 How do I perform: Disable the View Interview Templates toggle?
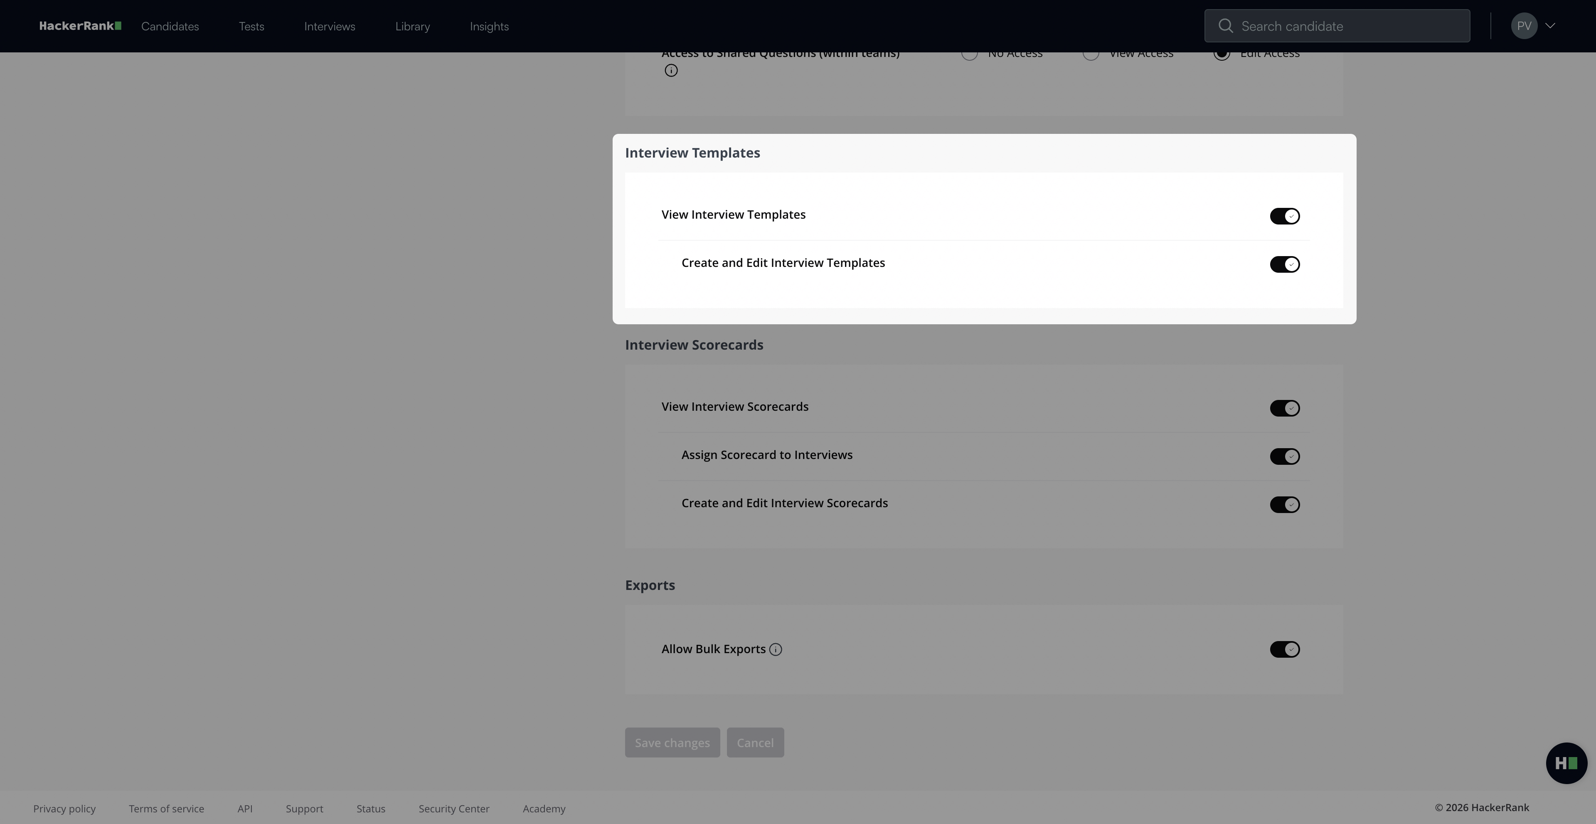pos(1284,216)
